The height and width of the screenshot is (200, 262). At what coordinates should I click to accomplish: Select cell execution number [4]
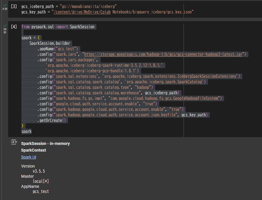[x=14, y=27]
